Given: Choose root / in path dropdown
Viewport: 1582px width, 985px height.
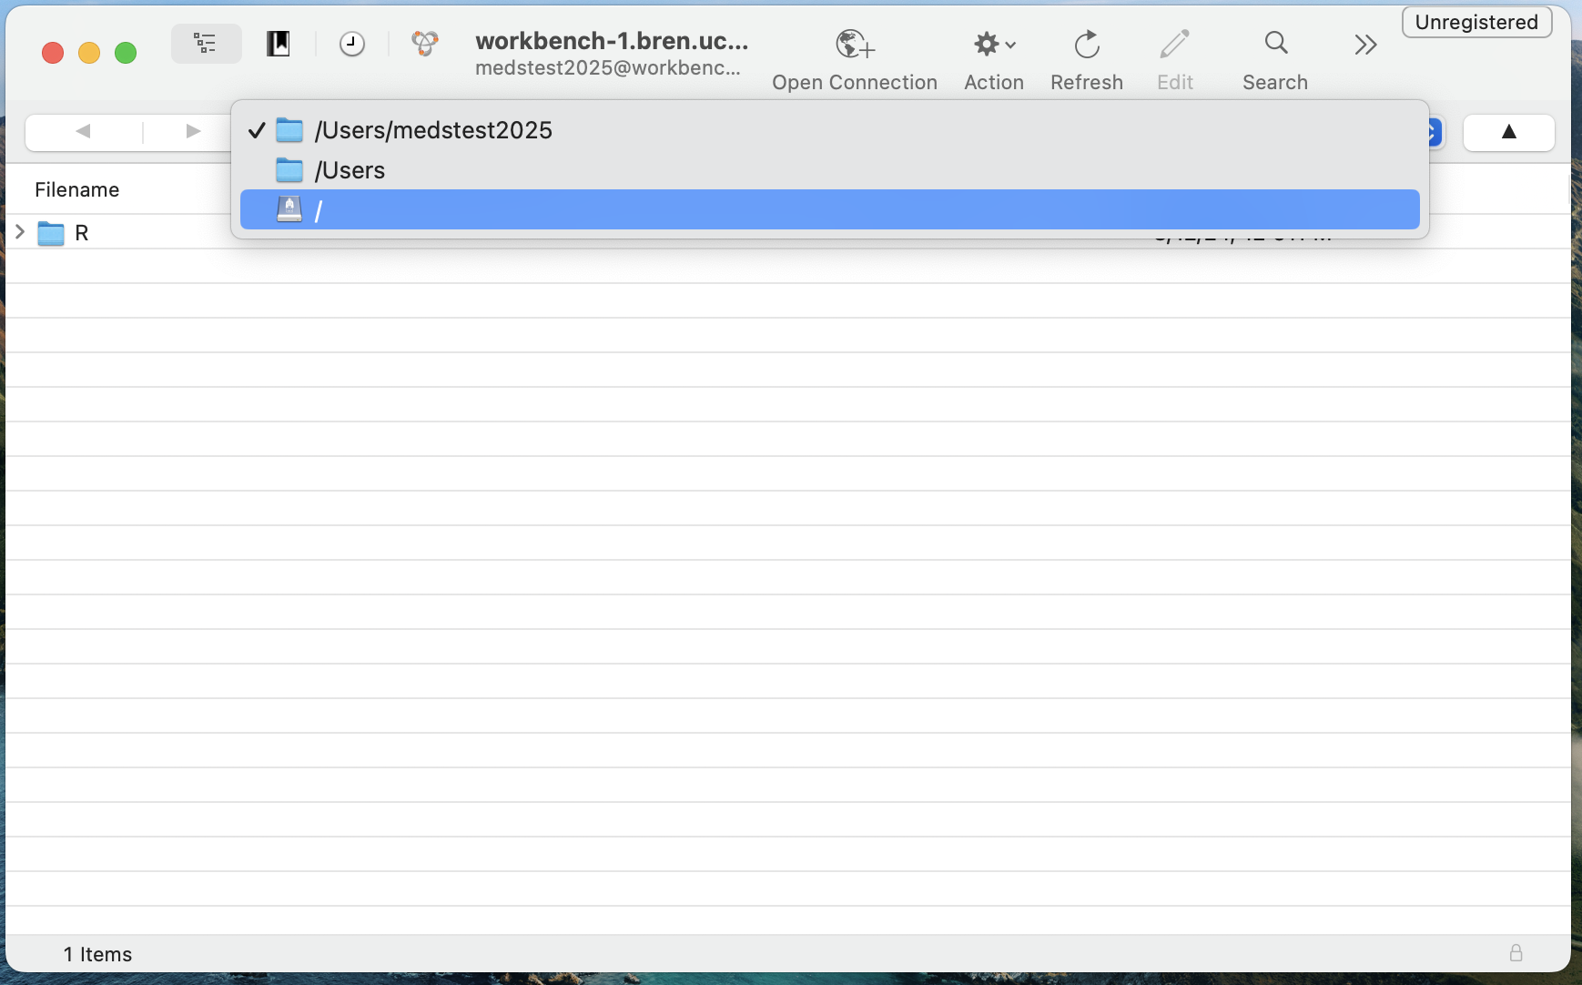Looking at the screenshot, I should [x=829, y=209].
